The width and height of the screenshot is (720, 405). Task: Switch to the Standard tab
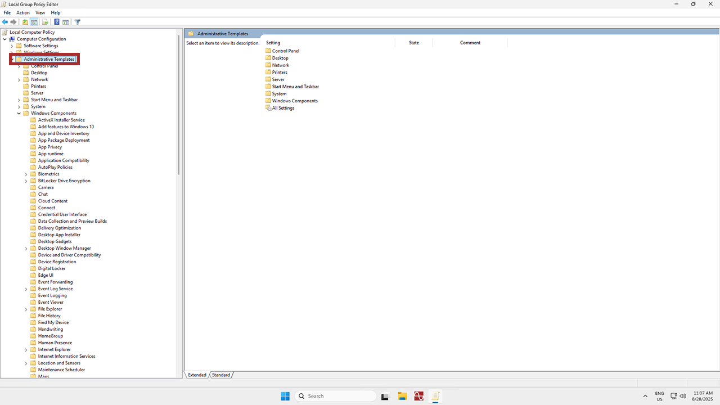221,375
